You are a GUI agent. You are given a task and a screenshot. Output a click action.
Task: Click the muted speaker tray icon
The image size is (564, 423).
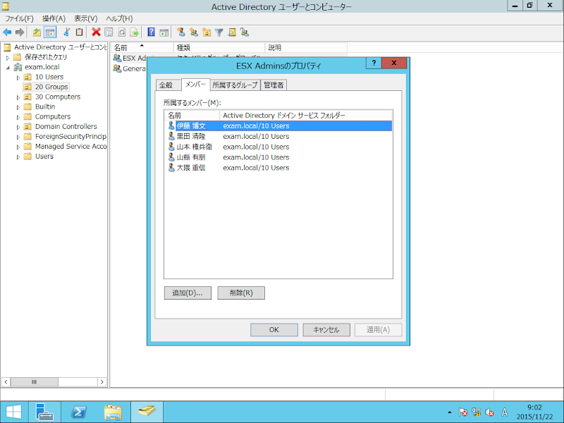489,412
